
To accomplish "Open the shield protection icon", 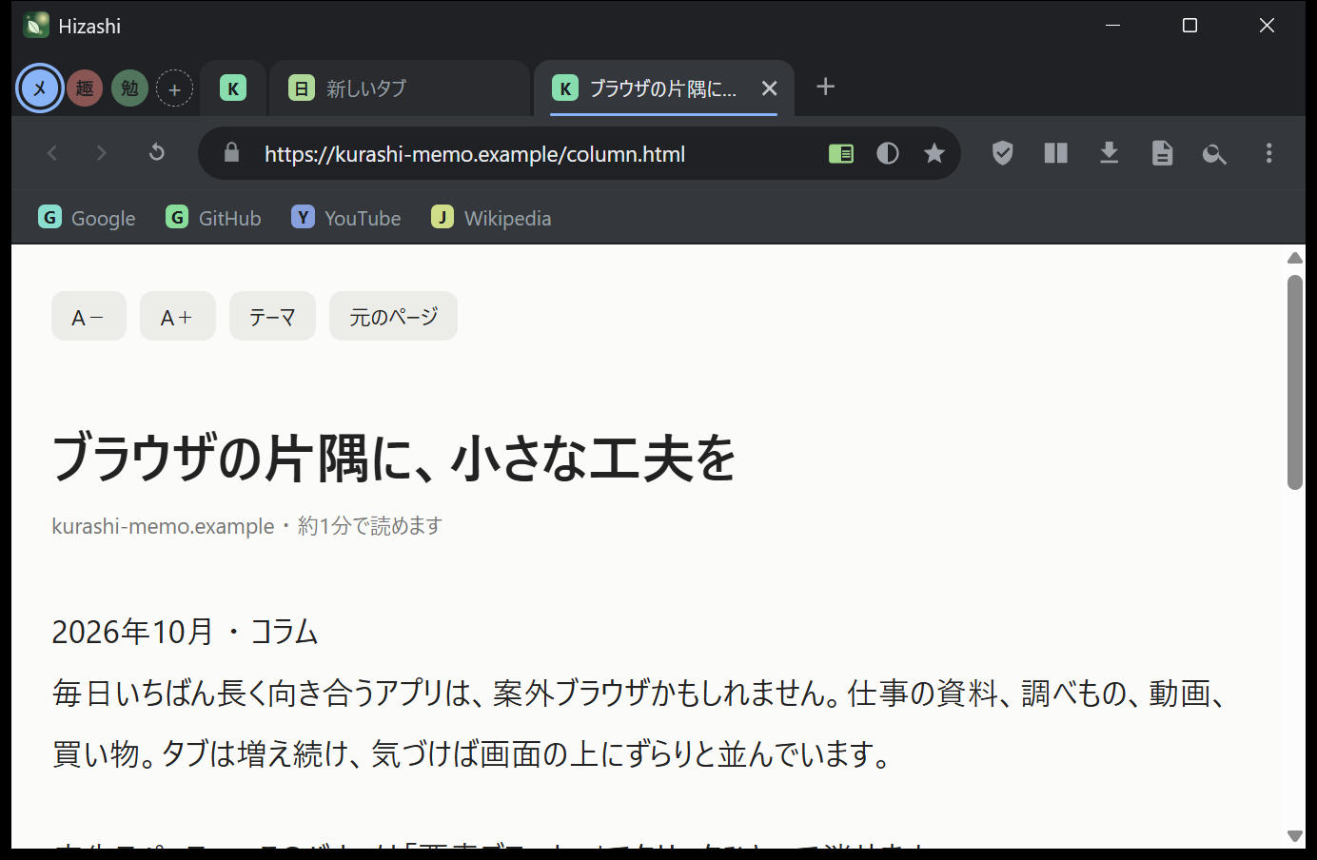I will pyautogui.click(x=1003, y=153).
